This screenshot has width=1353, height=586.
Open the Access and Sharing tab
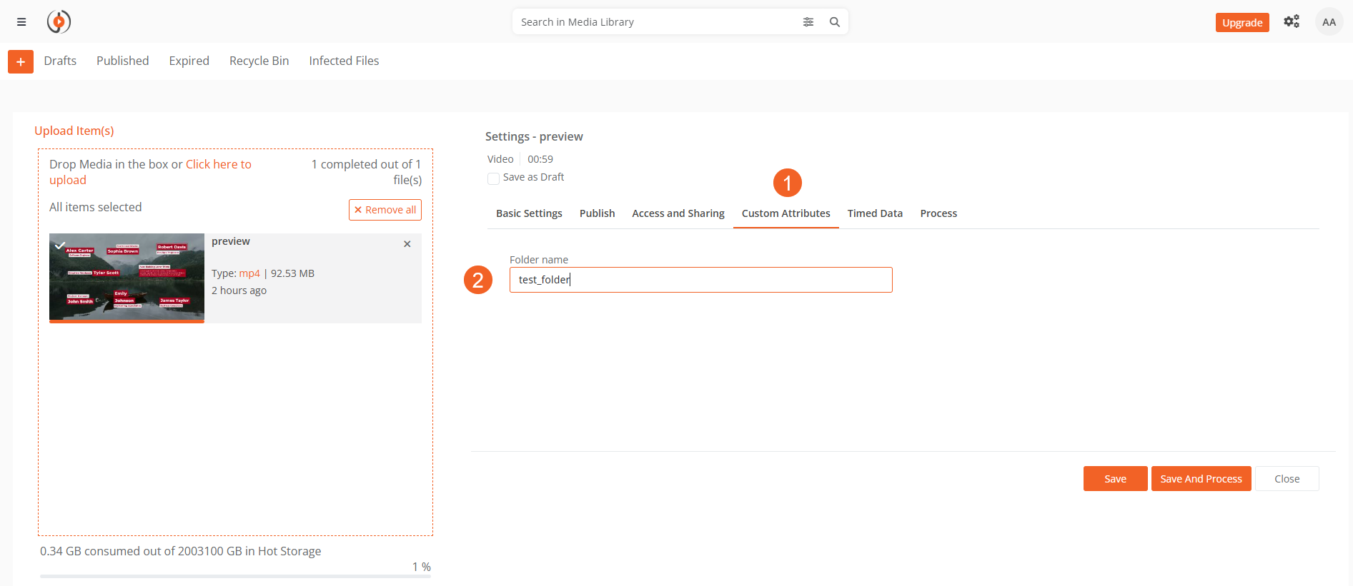(678, 213)
